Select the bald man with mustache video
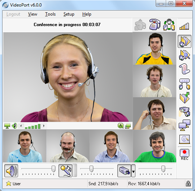This screenshot has width=195, height=191. (68, 146)
